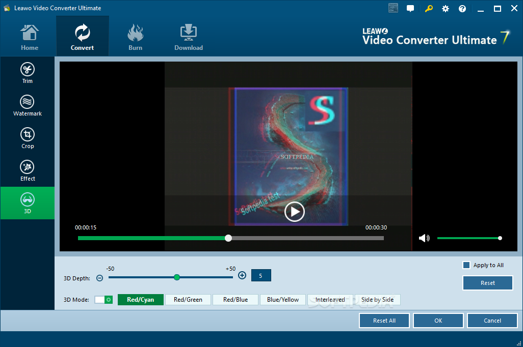Click the 3D Depth slider handle

(x=177, y=277)
